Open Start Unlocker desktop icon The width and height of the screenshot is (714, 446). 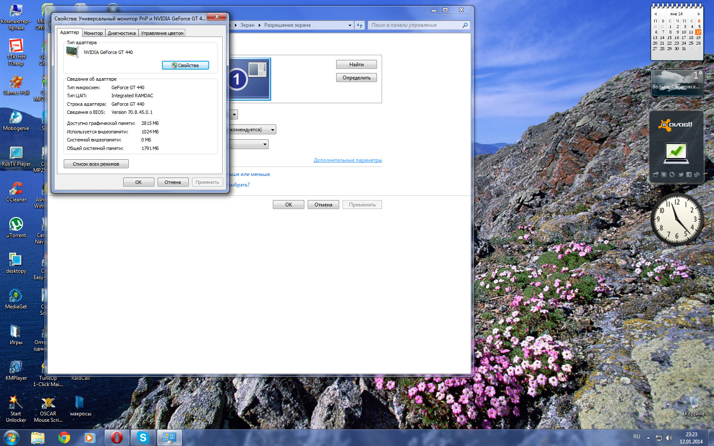[16, 409]
